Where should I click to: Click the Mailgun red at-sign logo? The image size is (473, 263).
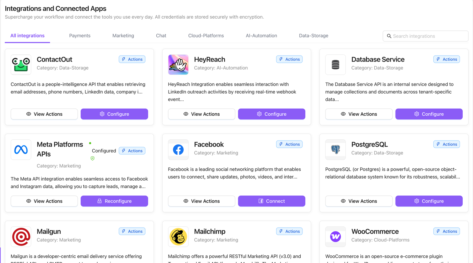tap(21, 236)
